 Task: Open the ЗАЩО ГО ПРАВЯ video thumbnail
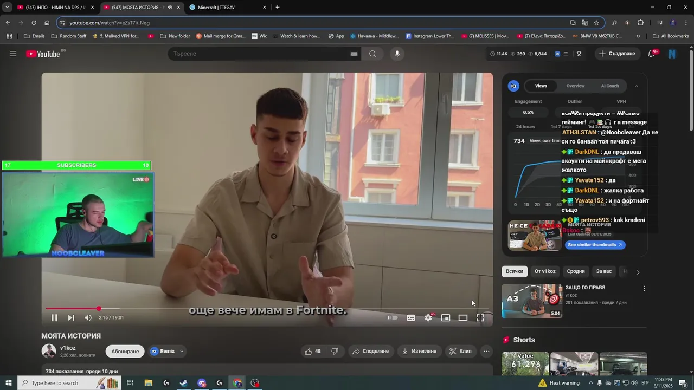coord(532,301)
